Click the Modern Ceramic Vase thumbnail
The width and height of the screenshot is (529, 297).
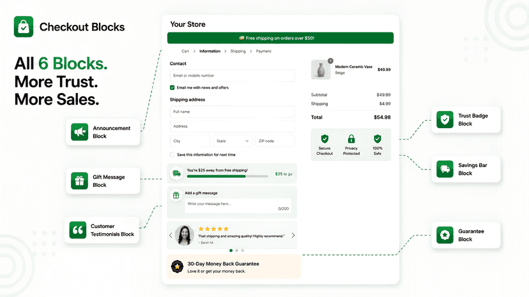point(321,69)
